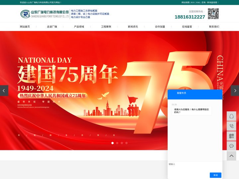Click the 山东广瑞电力科技 company logo
The width and height of the screenshot is (239, 179).
[44, 14]
